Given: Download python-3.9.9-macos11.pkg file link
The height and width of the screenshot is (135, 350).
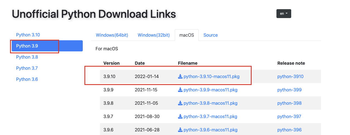Looking at the screenshot, I should [210, 90].
